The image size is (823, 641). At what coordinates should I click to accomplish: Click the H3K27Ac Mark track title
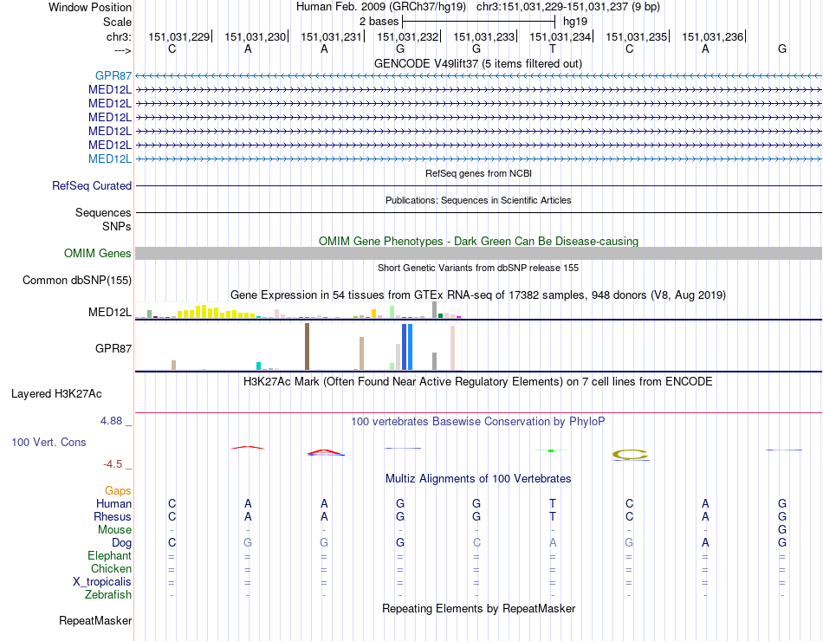pos(477,382)
